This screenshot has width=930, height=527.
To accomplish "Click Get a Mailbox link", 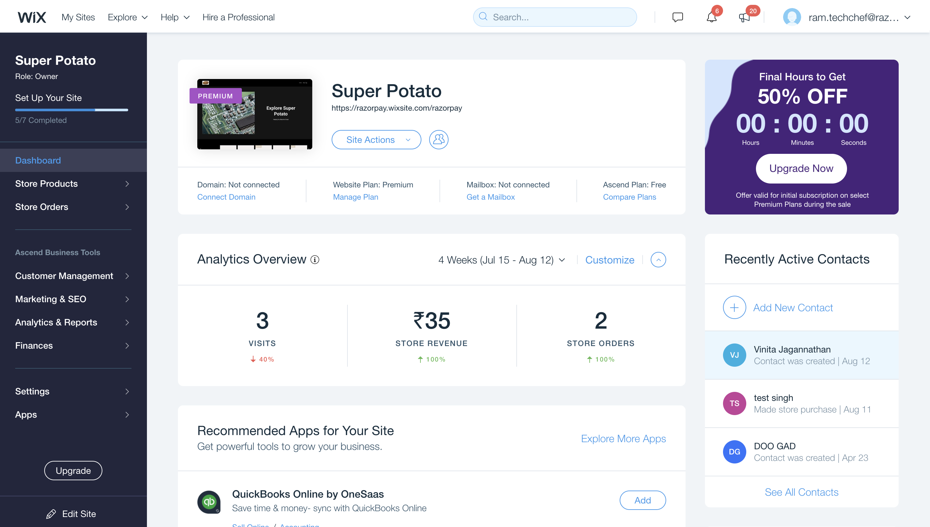I will 491,197.
